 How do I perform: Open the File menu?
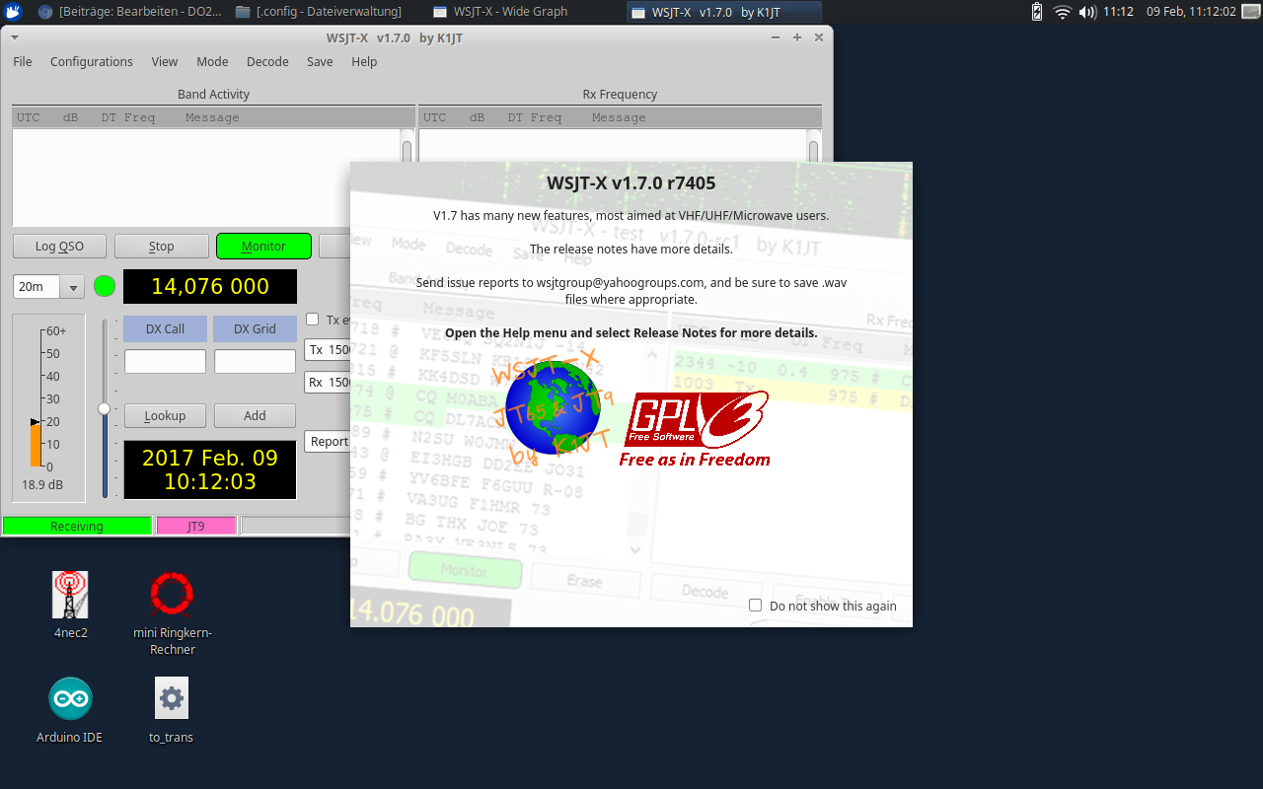23,61
